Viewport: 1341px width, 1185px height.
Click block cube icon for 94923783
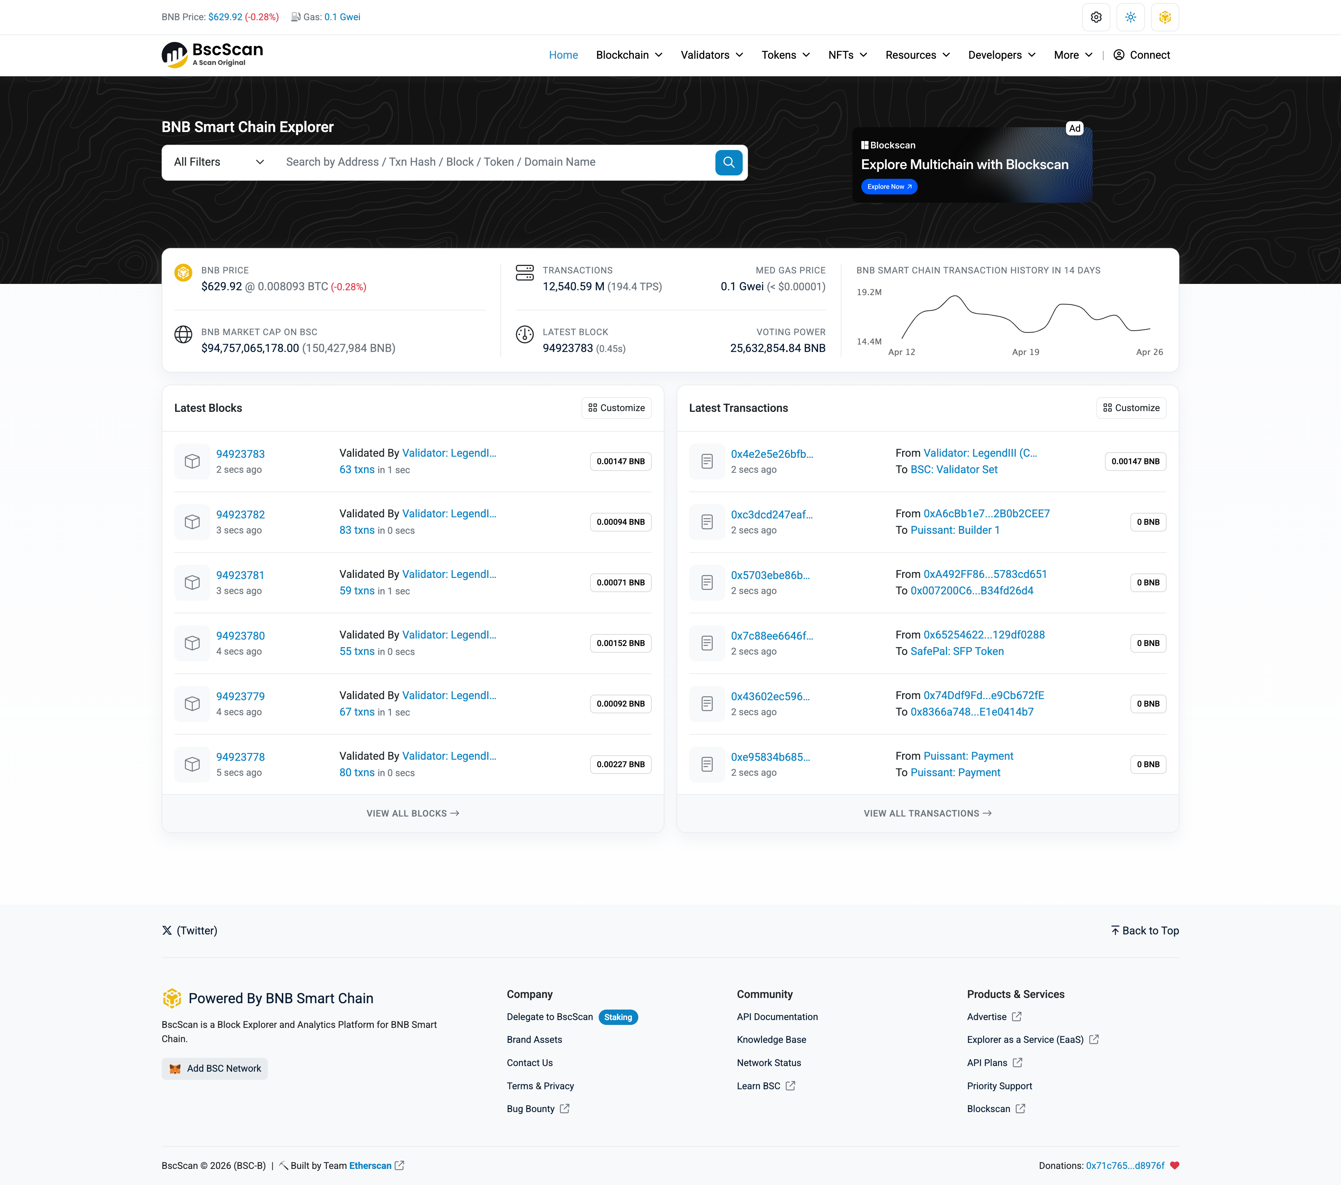tap(192, 461)
